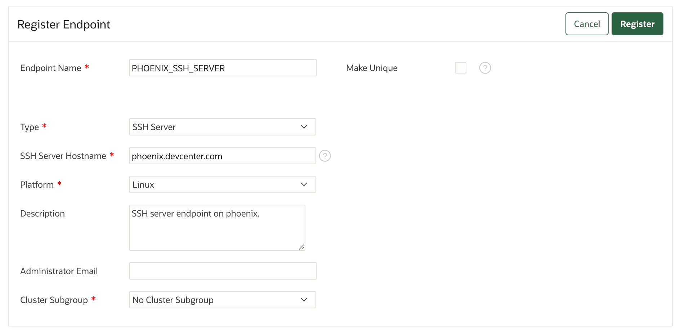The height and width of the screenshot is (330, 680).
Task: Click the chevron on the Type dropdown
Action: [x=304, y=127]
